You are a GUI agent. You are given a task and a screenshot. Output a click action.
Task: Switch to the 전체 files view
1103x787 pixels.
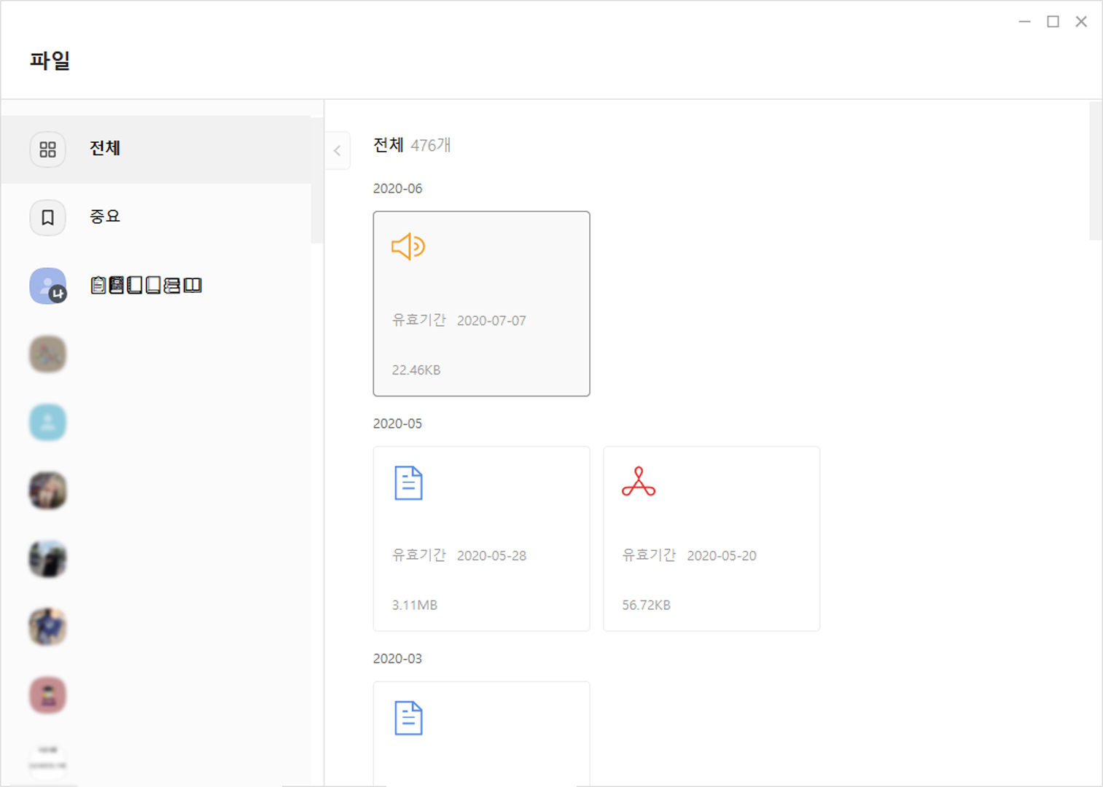coord(104,149)
